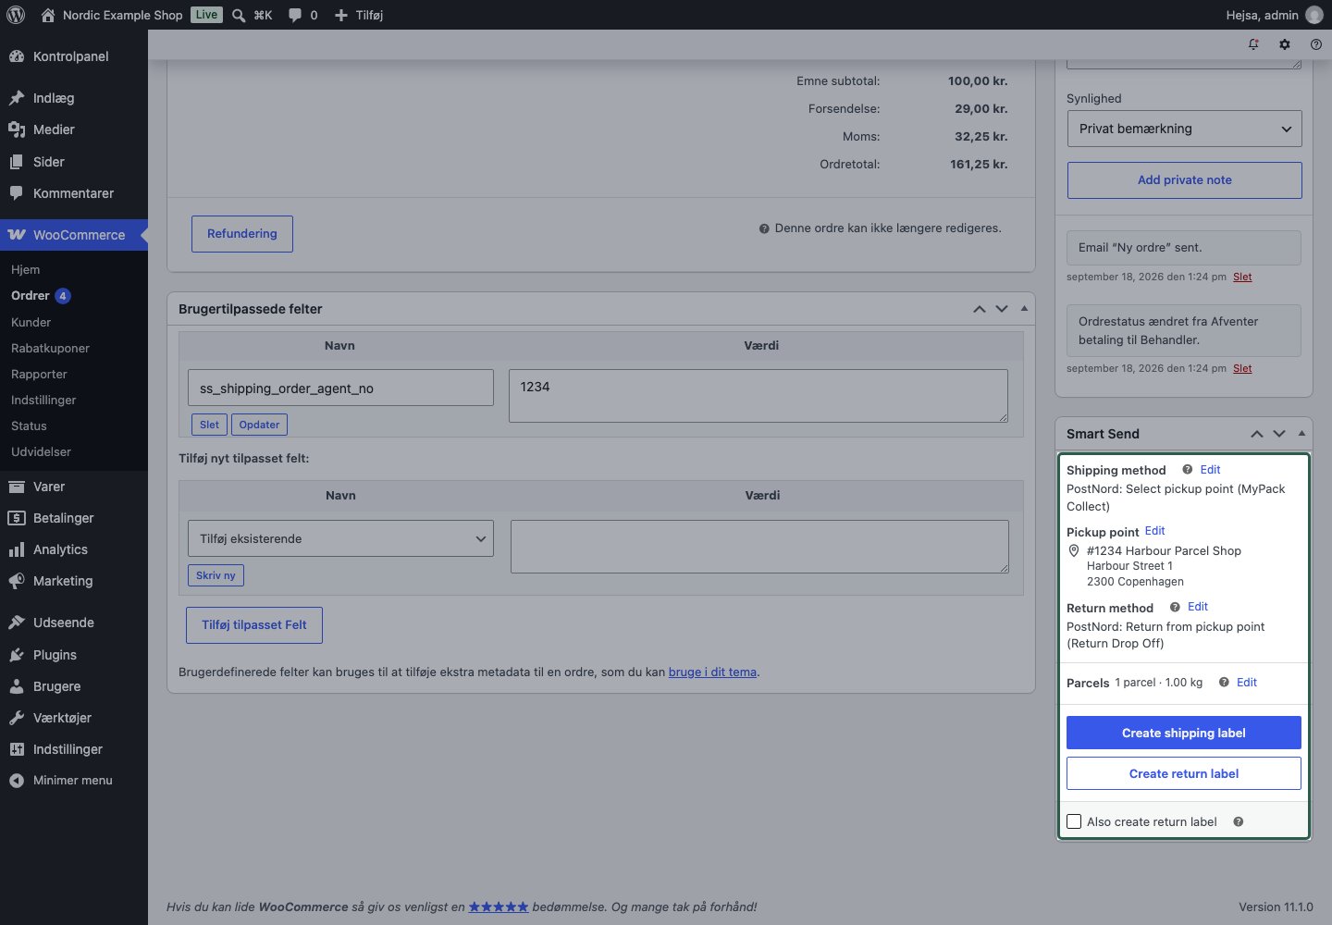Open the Varer menu
This screenshot has width=1332, height=925.
tap(74, 487)
